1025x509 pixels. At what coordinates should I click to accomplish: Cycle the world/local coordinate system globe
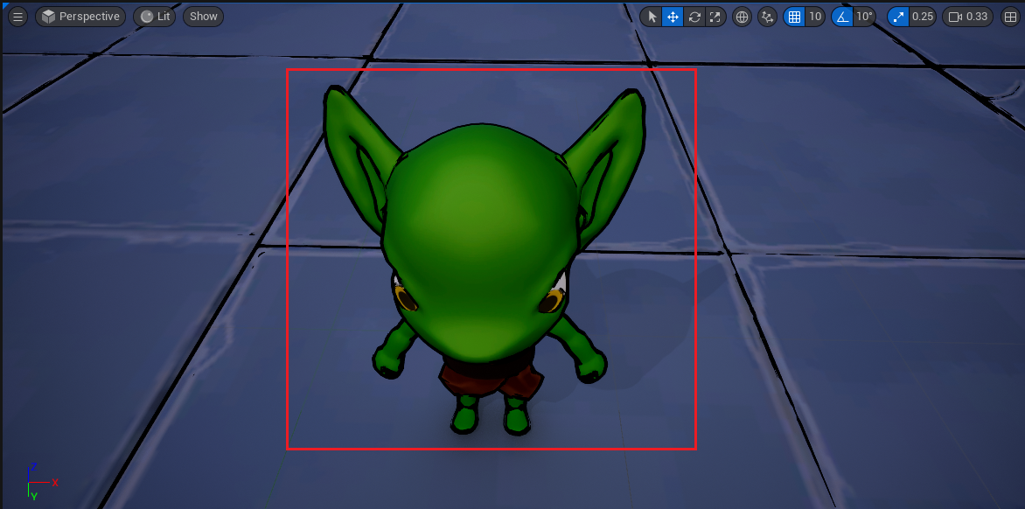pyautogui.click(x=742, y=17)
